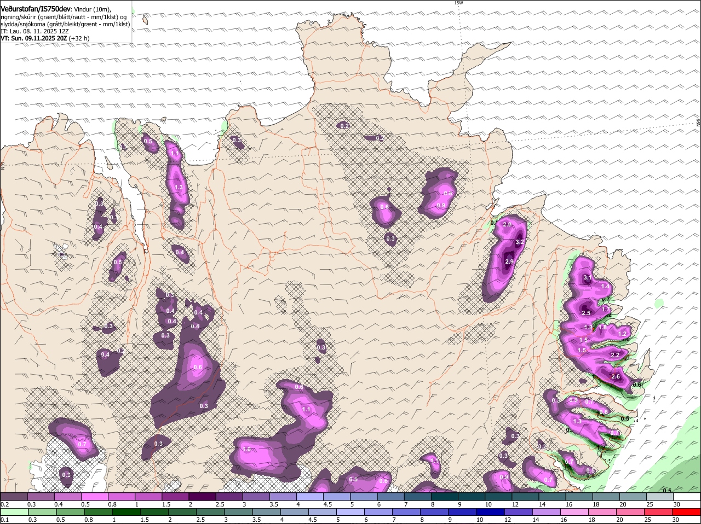The height and width of the screenshot is (524, 701).
Task: Select the light periwinkle 4 snow-scale swatch
Action: (310, 497)
